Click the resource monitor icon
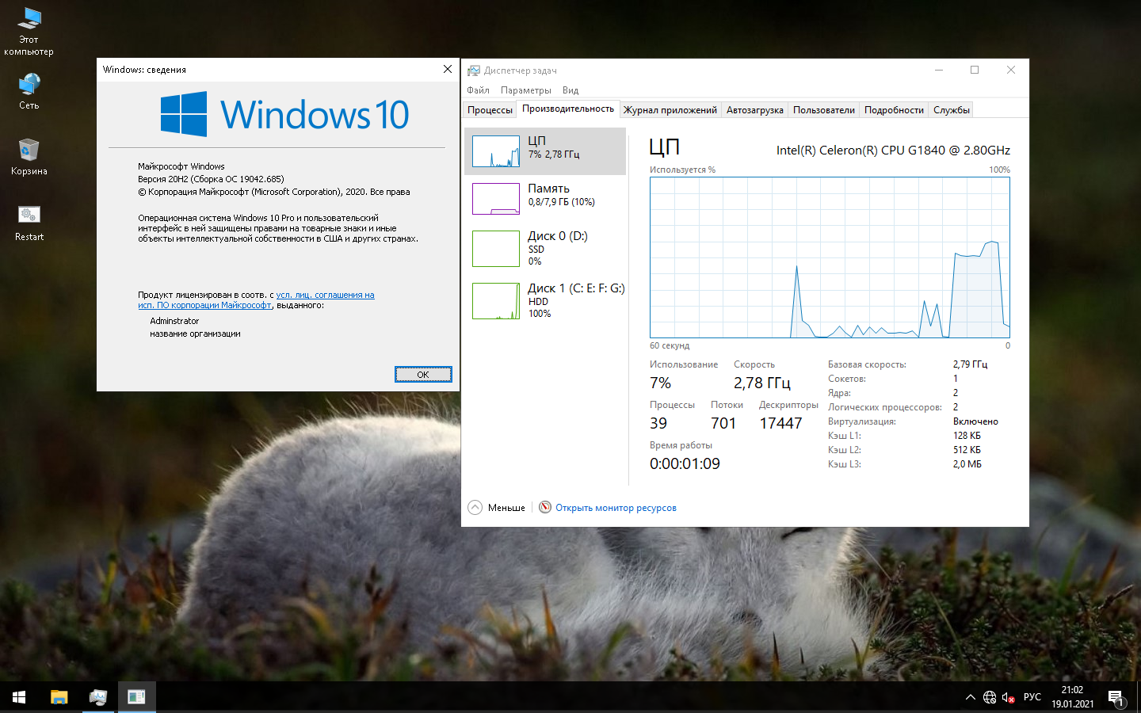This screenshot has width=1141, height=713. pos(545,507)
